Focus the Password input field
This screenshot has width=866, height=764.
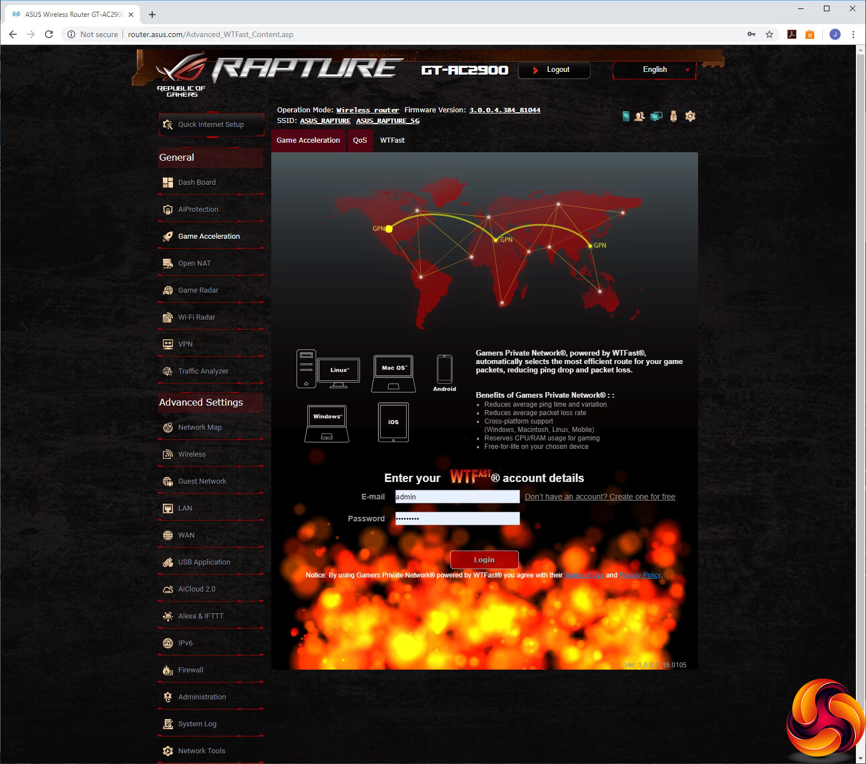point(457,519)
